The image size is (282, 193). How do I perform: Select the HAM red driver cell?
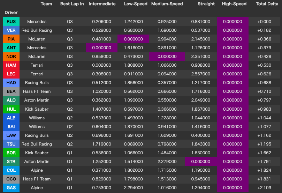point(11,65)
